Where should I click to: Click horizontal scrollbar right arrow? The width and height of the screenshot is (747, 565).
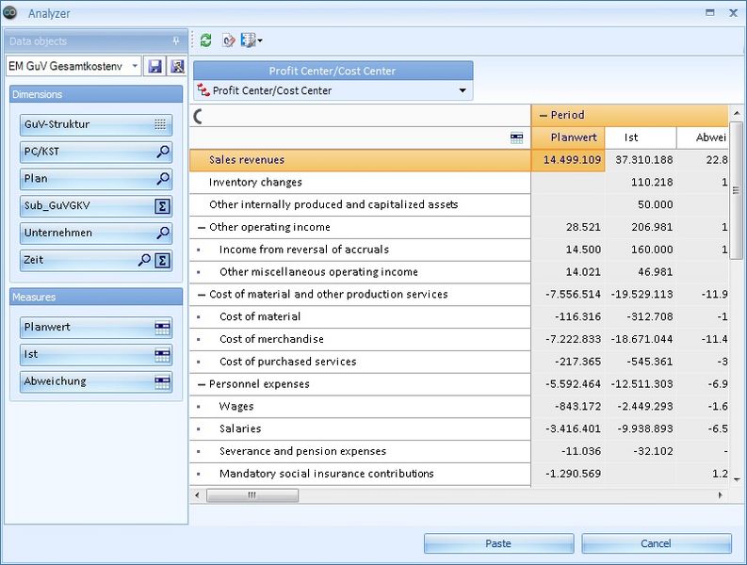pyautogui.click(x=721, y=495)
